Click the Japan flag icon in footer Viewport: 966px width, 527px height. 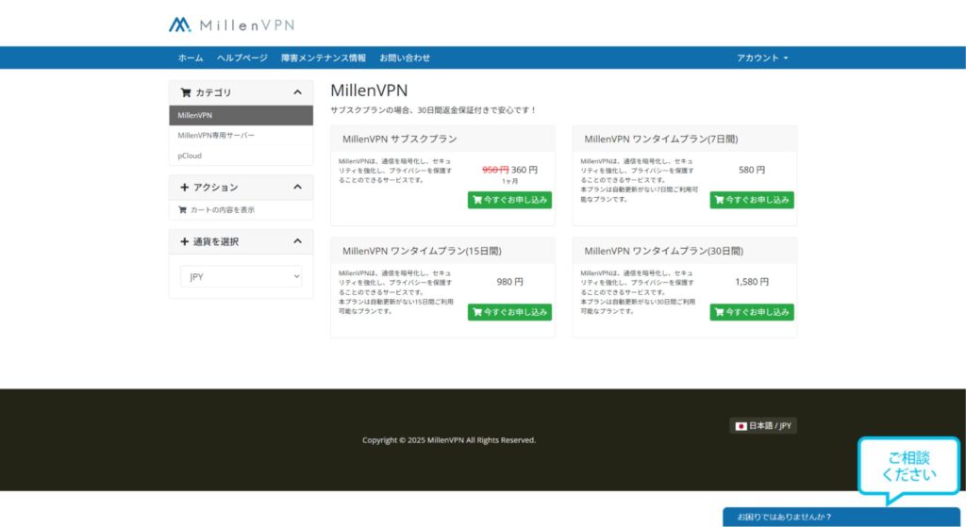(741, 426)
